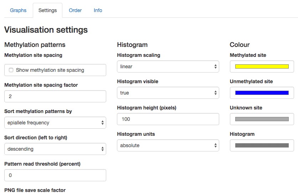Click the arrows on epiallele frequency select

103,123
